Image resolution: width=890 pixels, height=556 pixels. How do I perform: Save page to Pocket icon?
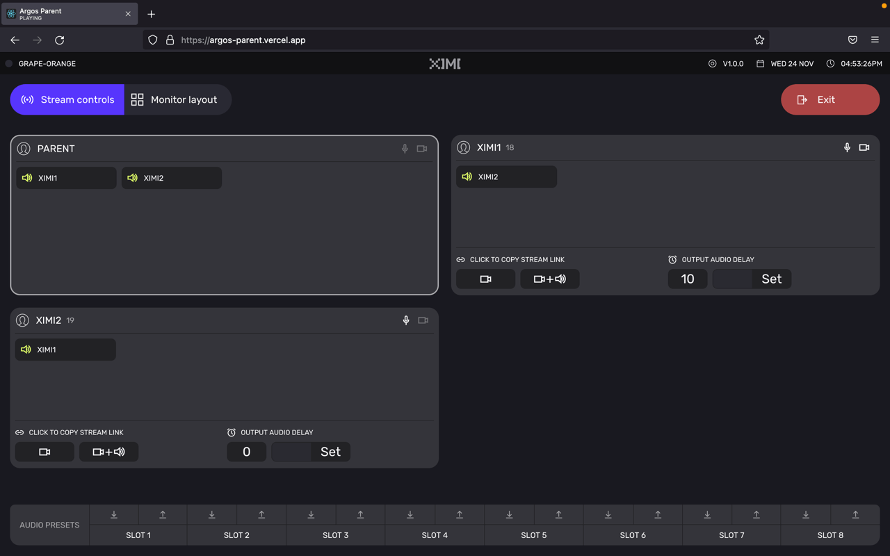point(852,40)
